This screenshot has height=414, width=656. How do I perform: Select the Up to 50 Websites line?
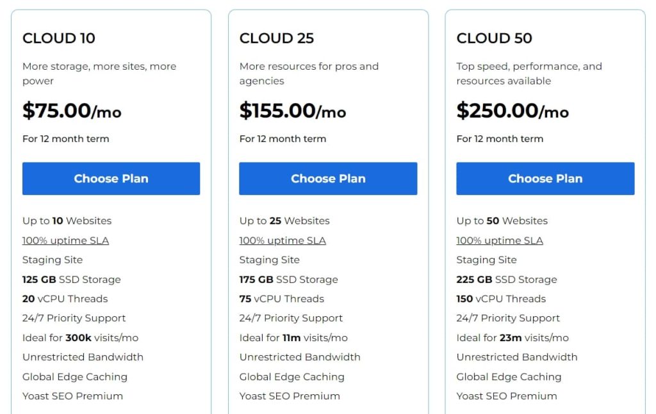[x=502, y=221]
